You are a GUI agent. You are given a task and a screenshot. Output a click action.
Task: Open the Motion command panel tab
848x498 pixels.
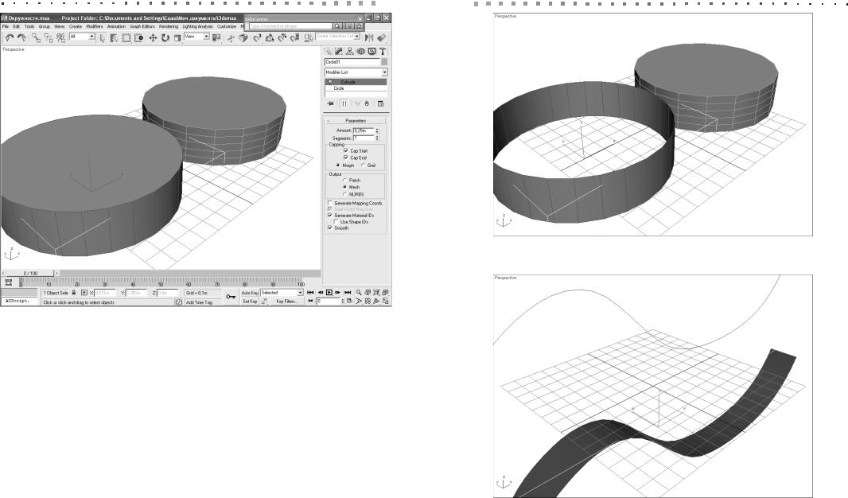tap(360, 52)
